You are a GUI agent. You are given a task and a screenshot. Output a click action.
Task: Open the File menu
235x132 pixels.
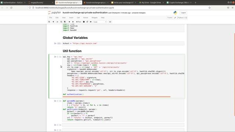tap(51, 18)
